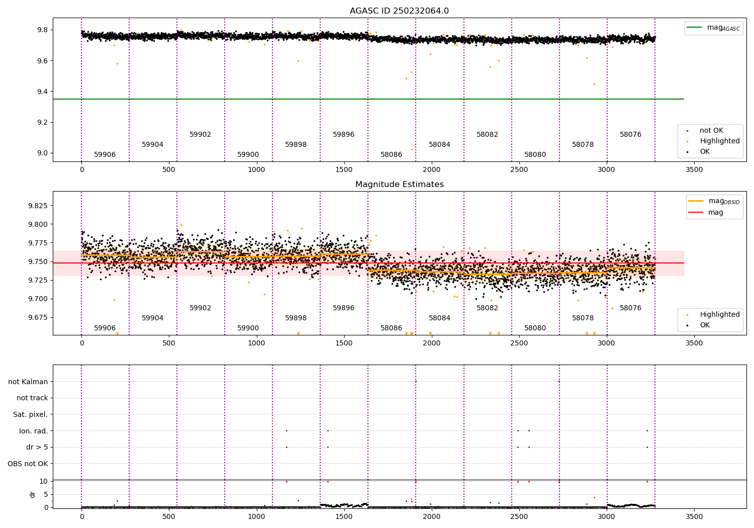The width and height of the screenshot is (754, 528).
Task: Click the 1500 x-tick of the top panel
Action: 344,170
